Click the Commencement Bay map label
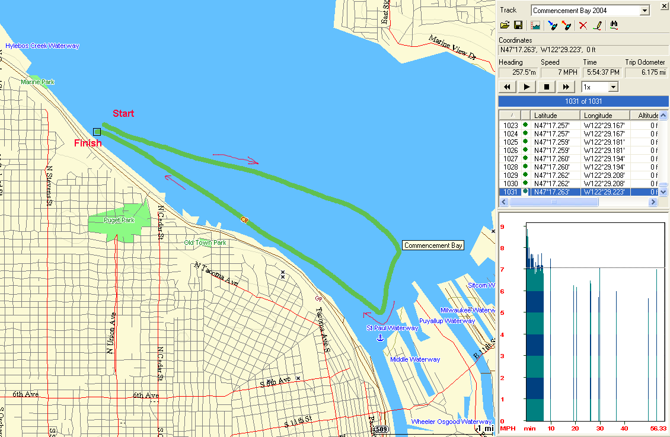This screenshot has width=670, height=437. tap(433, 245)
